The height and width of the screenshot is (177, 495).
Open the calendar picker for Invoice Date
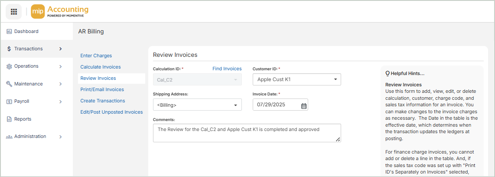point(304,105)
